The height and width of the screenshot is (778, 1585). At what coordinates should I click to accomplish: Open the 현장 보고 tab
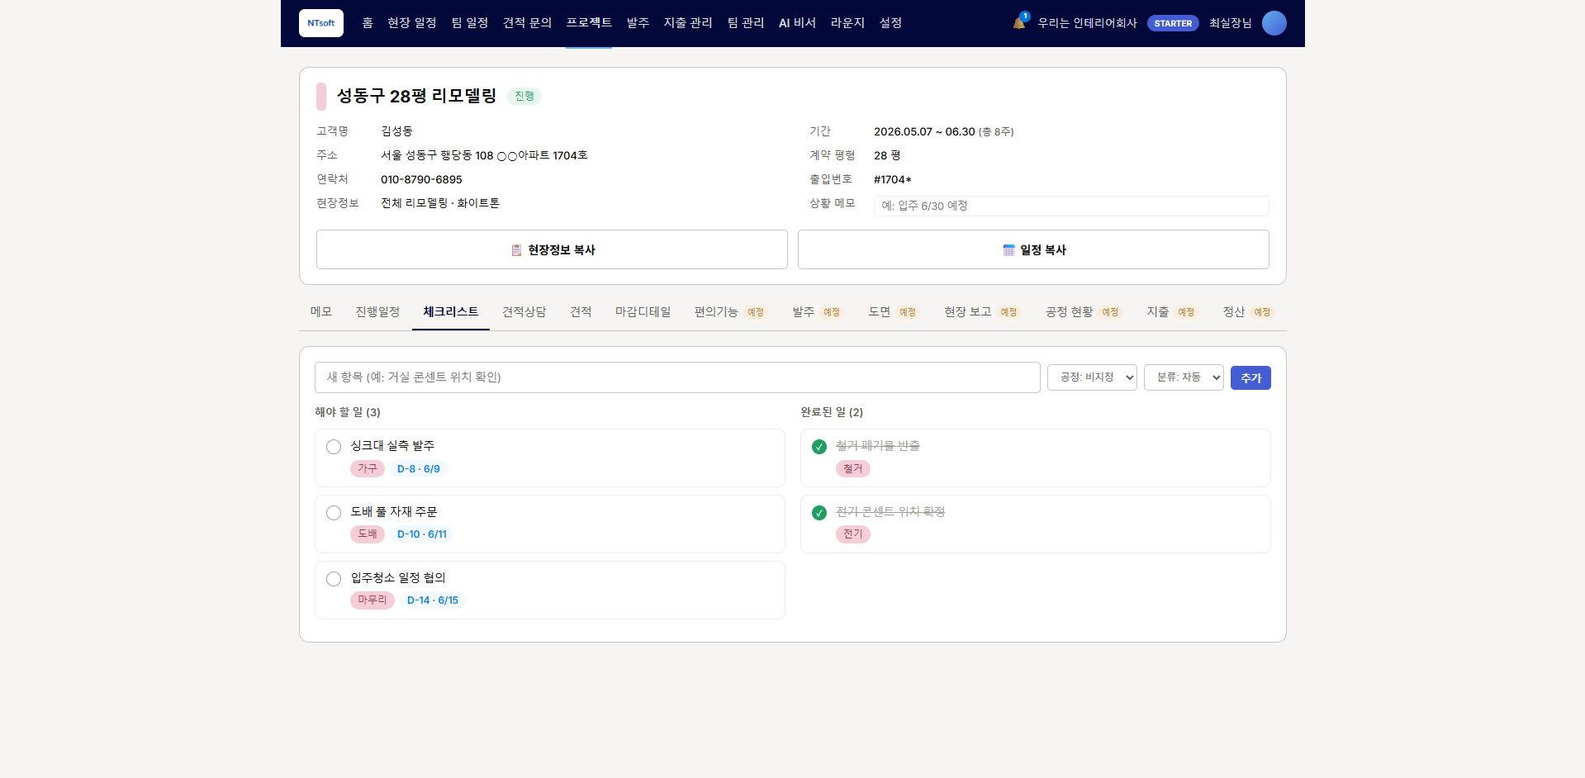983,312
